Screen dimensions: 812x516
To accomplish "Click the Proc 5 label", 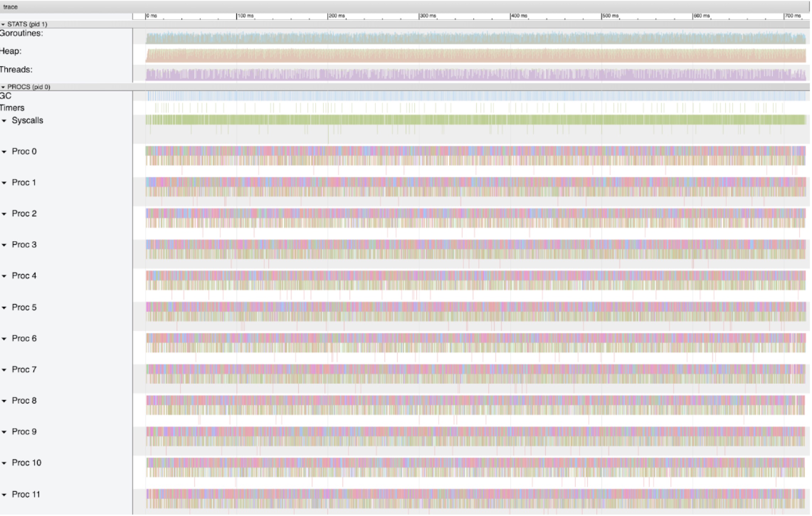I will (x=24, y=307).
